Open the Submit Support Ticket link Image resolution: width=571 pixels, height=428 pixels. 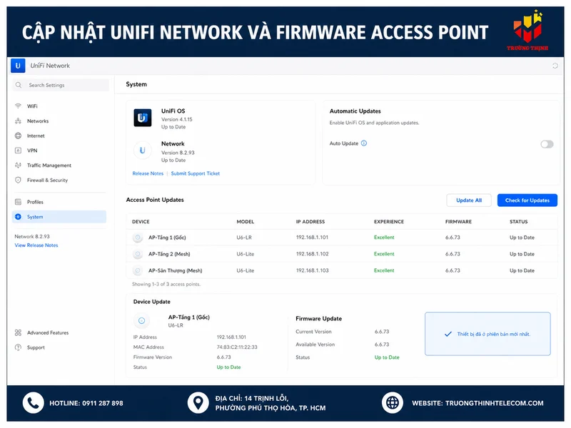195,173
